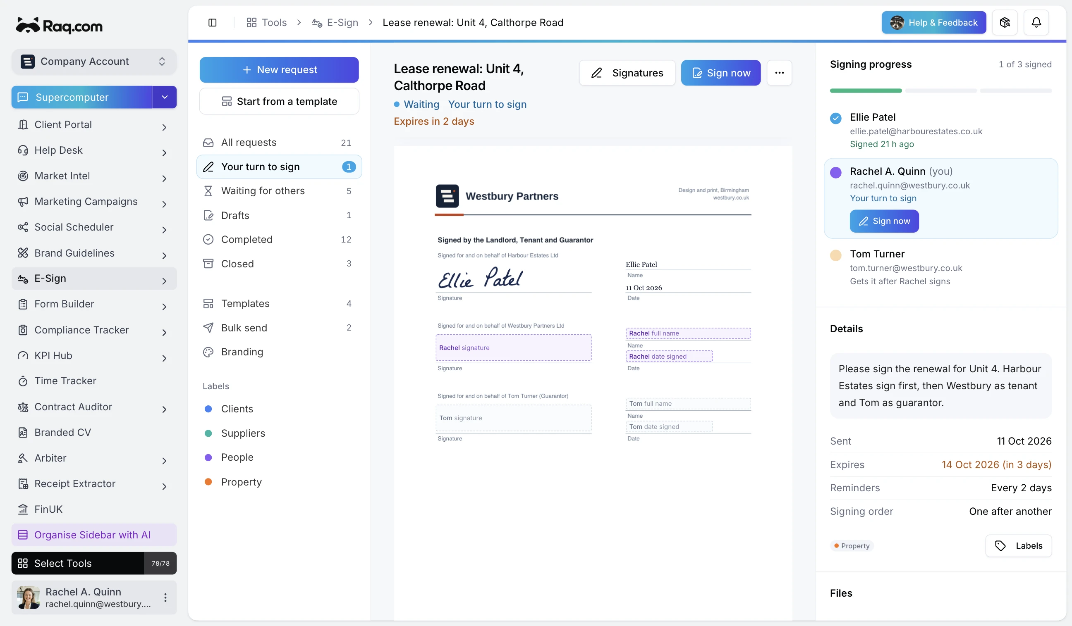The image size is (1072, 626).
Task: Show Waiting for others requests
Action: click(279, 191)
